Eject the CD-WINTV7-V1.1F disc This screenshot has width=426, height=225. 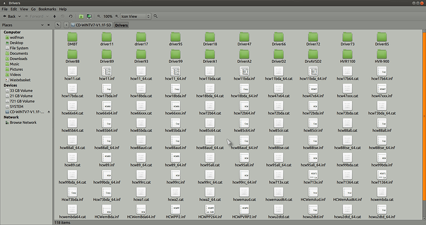[x=49, y=112]
